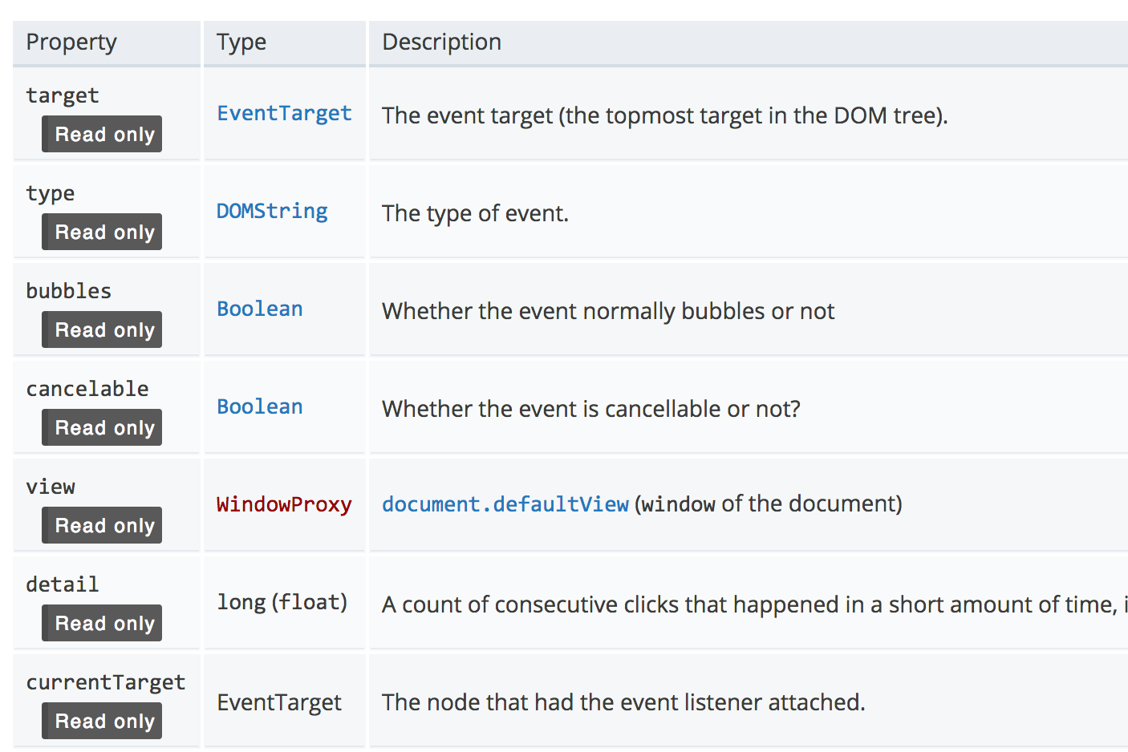
Task: Click the Read only badge under currentTarget
Action: (103, 722)
